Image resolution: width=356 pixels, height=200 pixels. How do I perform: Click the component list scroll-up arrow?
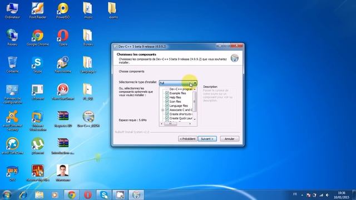pos(195,89)
